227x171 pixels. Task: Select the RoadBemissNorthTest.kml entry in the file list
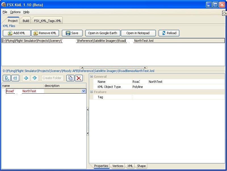coord(85,41)
